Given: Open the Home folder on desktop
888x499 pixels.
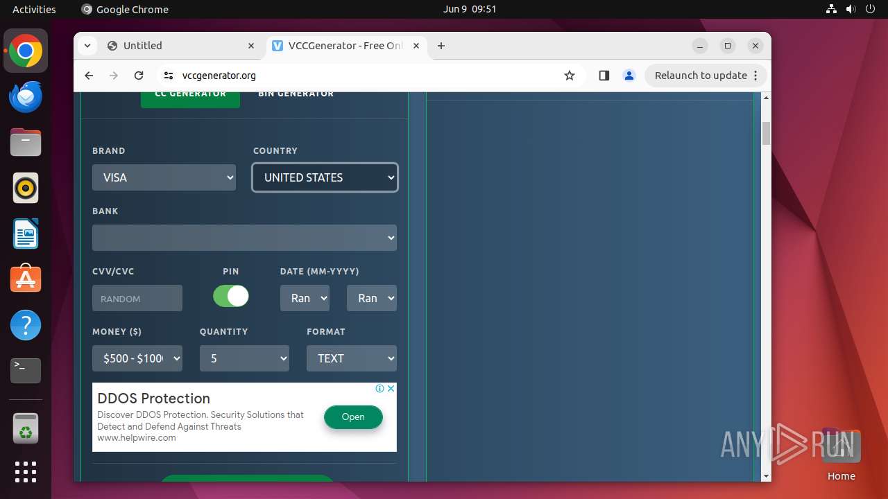Looking at the screenshot, I should click(x=841, y=455).
